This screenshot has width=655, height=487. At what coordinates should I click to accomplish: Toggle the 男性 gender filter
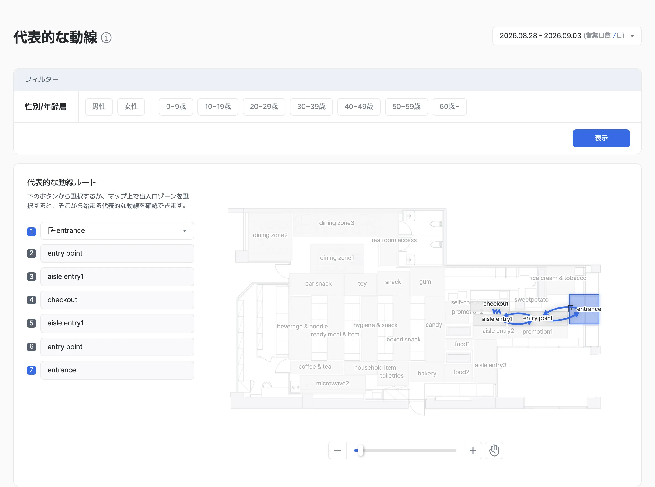(99, 107)
